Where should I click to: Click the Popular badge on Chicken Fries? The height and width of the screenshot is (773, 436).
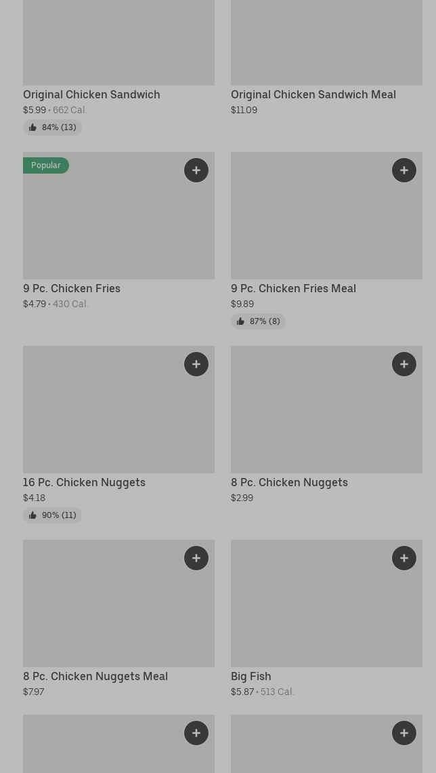pos(46,165)
